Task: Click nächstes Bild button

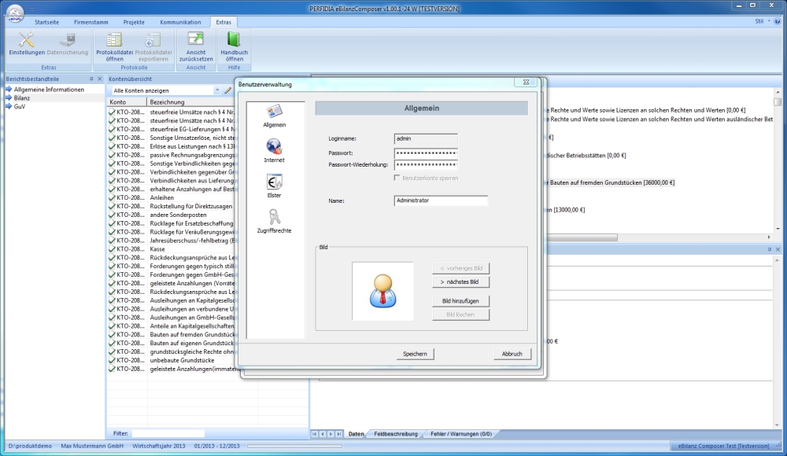Action: [460, 282]
